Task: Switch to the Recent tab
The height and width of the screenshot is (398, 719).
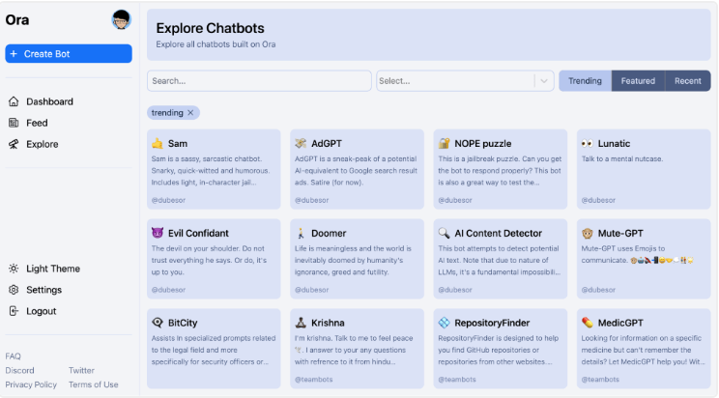Action: click(x=688, y=81)
